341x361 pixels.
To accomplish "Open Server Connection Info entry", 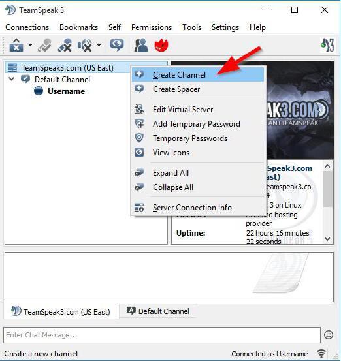I will tap(198, 207).
